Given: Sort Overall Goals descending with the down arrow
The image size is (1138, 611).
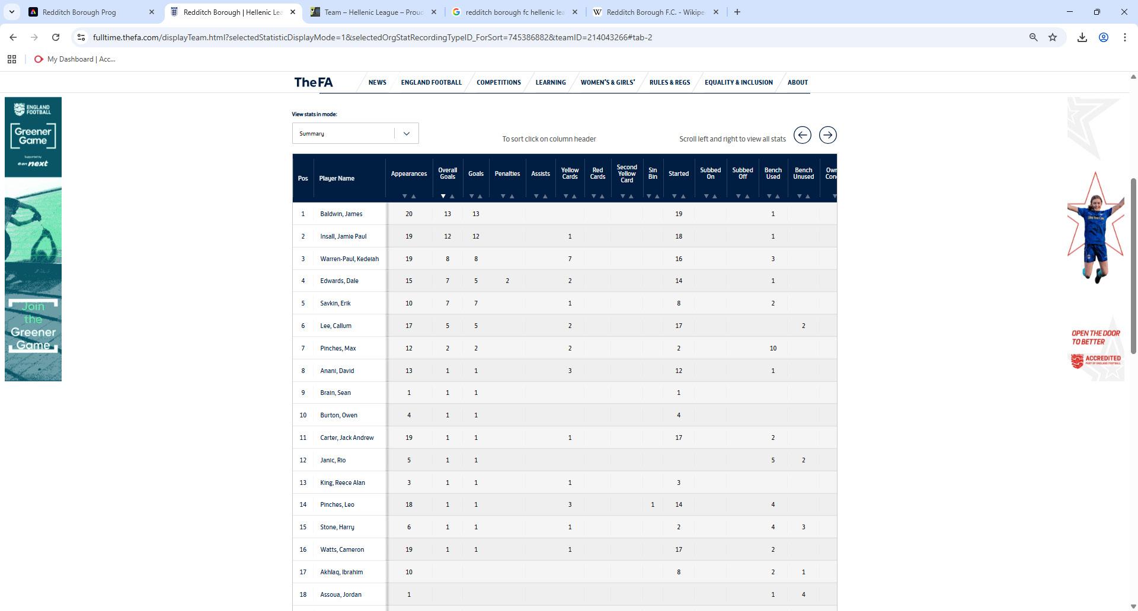Looking at the screenshot, I should point(443,196).
